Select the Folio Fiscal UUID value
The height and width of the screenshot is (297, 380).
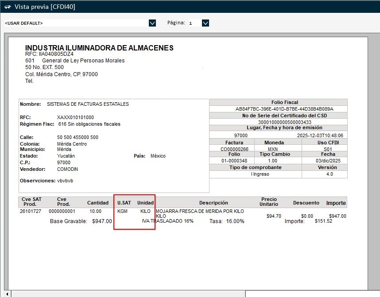(x=278, y=109)
